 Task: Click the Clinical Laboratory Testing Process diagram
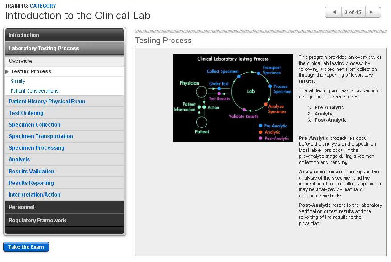click(233, 98)
